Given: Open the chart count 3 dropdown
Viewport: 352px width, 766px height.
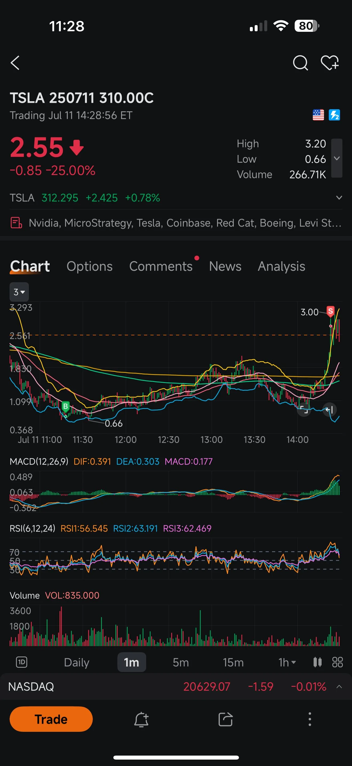Looking at the screenshot, I should (x=19, y=292).
